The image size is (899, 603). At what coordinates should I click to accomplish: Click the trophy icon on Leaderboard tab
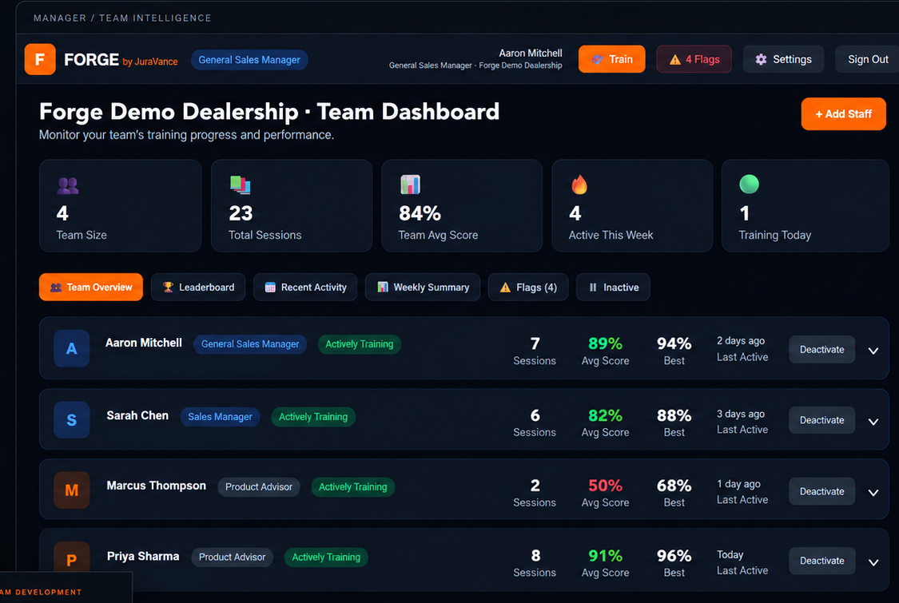tap(168, 288)
